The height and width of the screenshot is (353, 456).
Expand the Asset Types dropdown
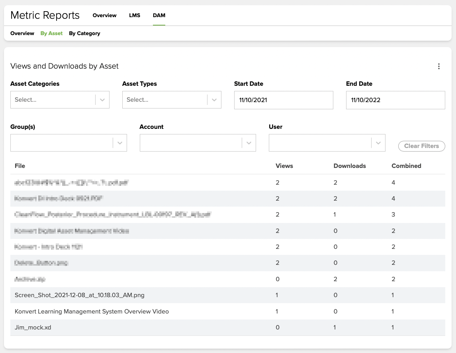click(x=172, y=100)
